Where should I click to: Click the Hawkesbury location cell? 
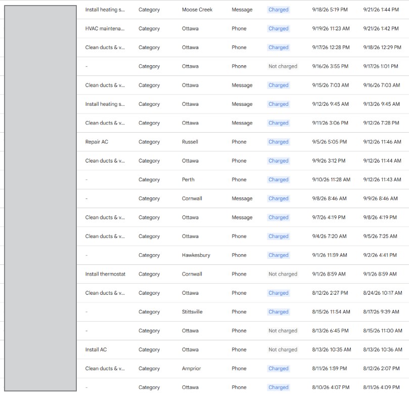[x=196, y=255]
